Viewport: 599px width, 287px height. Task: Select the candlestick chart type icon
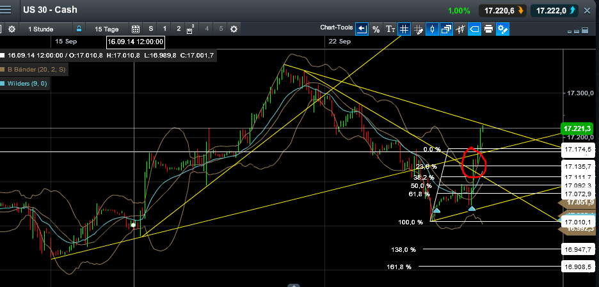(x=460, y=29)
